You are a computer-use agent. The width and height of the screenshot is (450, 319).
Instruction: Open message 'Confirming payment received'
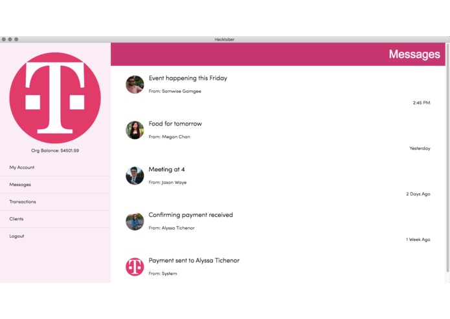point(190,215)
